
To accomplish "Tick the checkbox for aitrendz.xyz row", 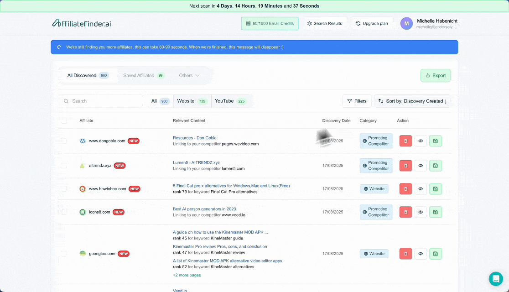I will (64, 166).
